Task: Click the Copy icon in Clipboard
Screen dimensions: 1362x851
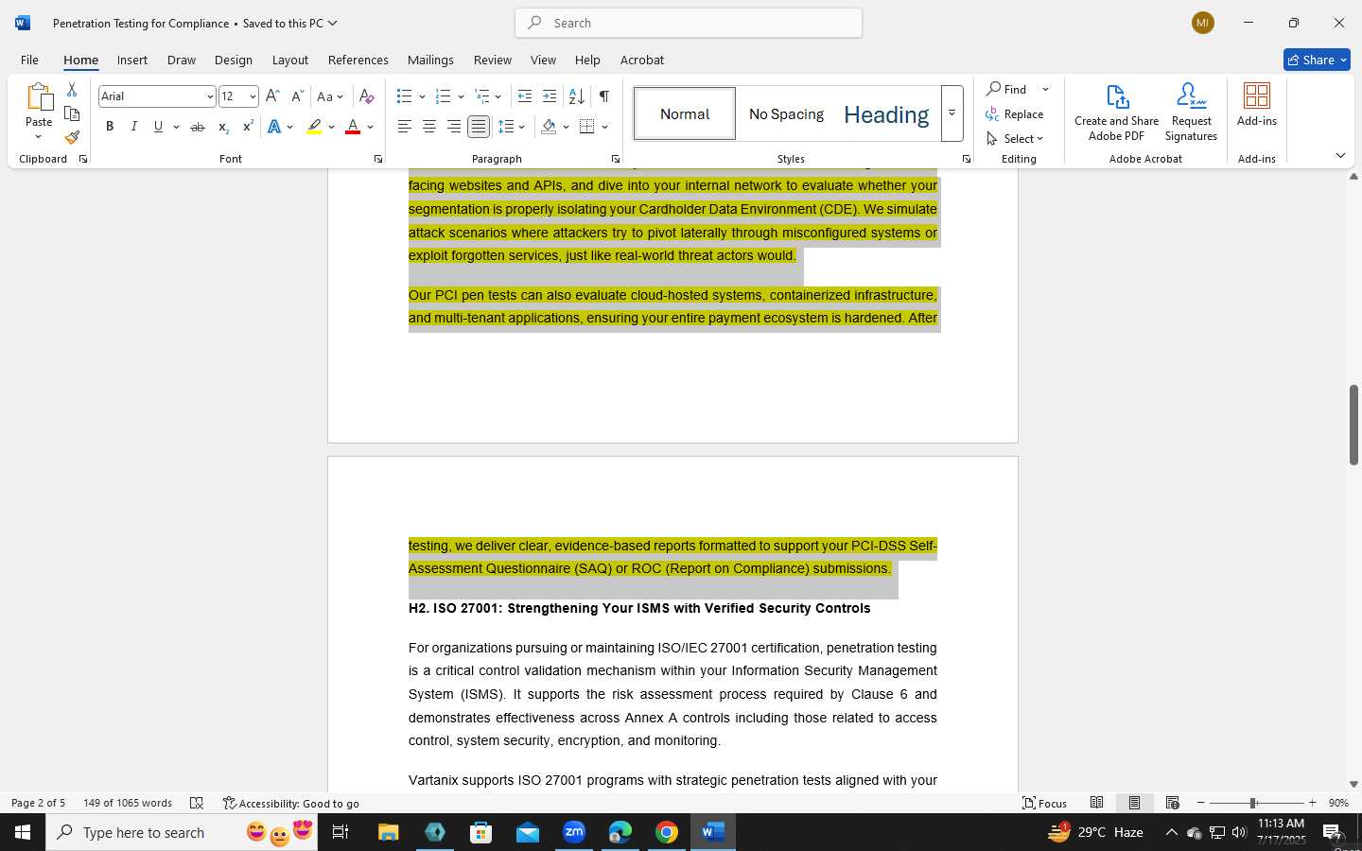Action: coord(72,113)
